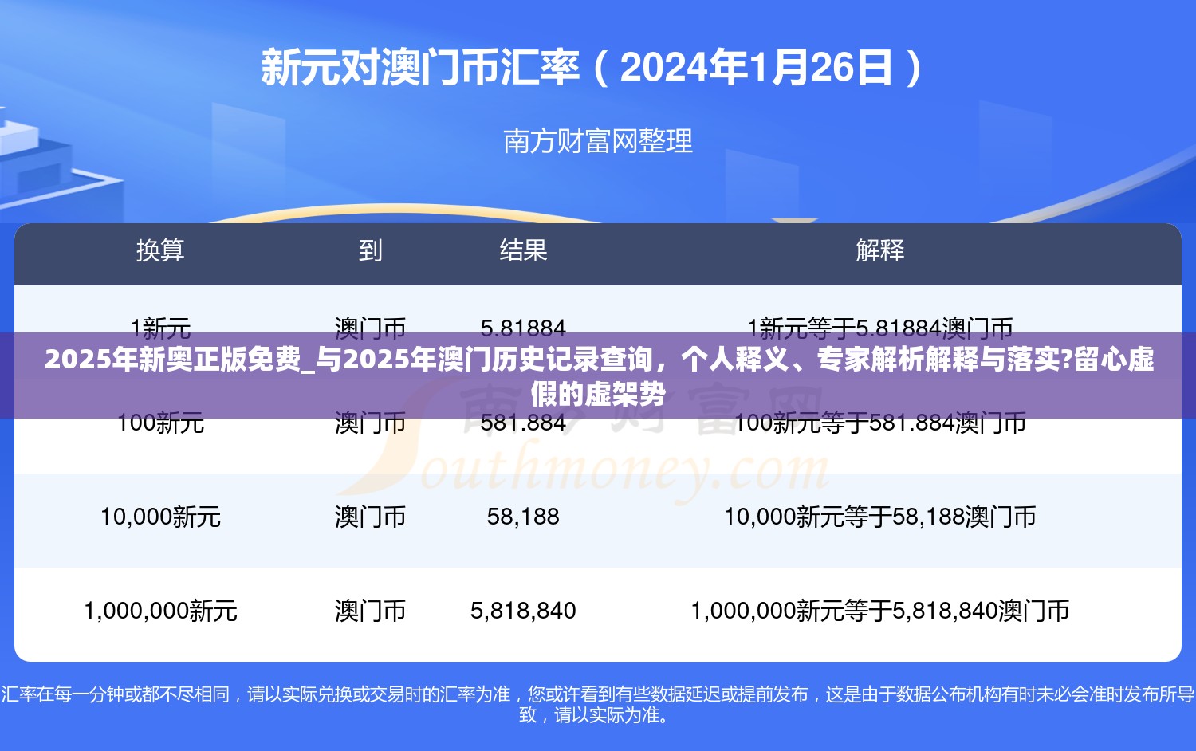The image size is (1196, 751).
Task: Click the text 10,000新元等于58,188澳门币
Action: (880, 517)
